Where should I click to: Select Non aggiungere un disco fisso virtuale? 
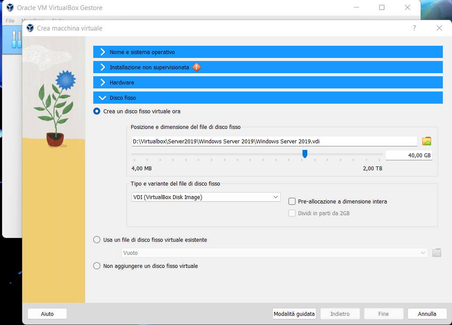(x=97, y=266)
